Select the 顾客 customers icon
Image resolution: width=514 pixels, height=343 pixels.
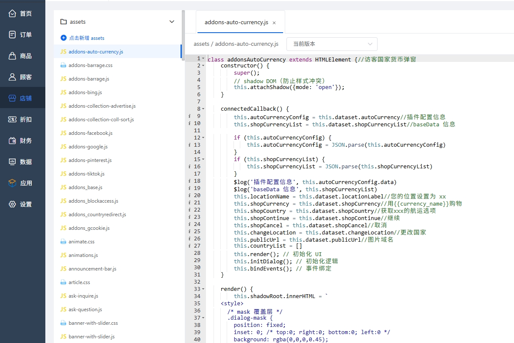click(x=13, y=77)
